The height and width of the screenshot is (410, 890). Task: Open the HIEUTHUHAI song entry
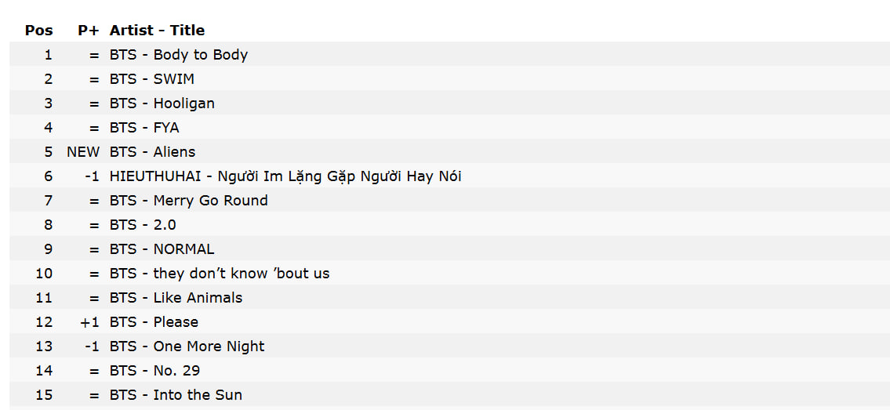click(285, 176)
